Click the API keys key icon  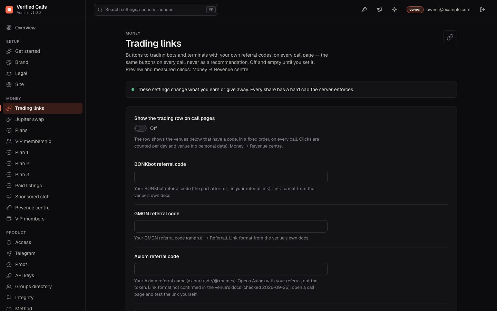coord(9,275)
